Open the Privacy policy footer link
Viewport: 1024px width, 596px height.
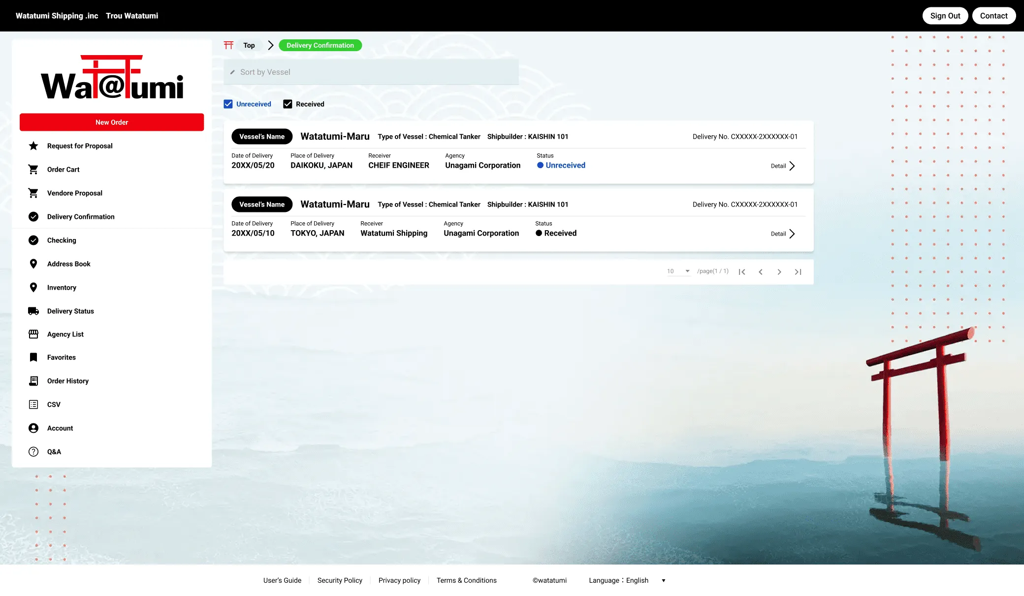pyautogui.click(x=399, y=581)
